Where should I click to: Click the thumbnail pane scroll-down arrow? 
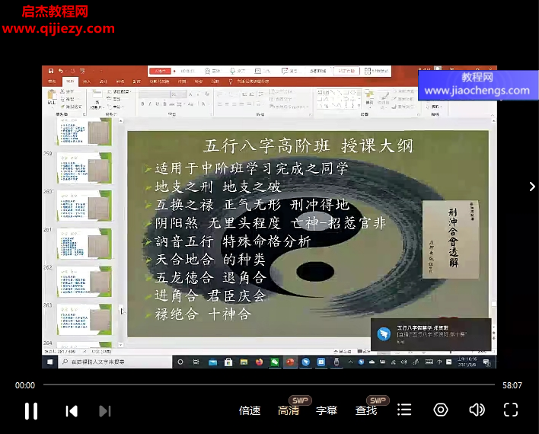120,345
